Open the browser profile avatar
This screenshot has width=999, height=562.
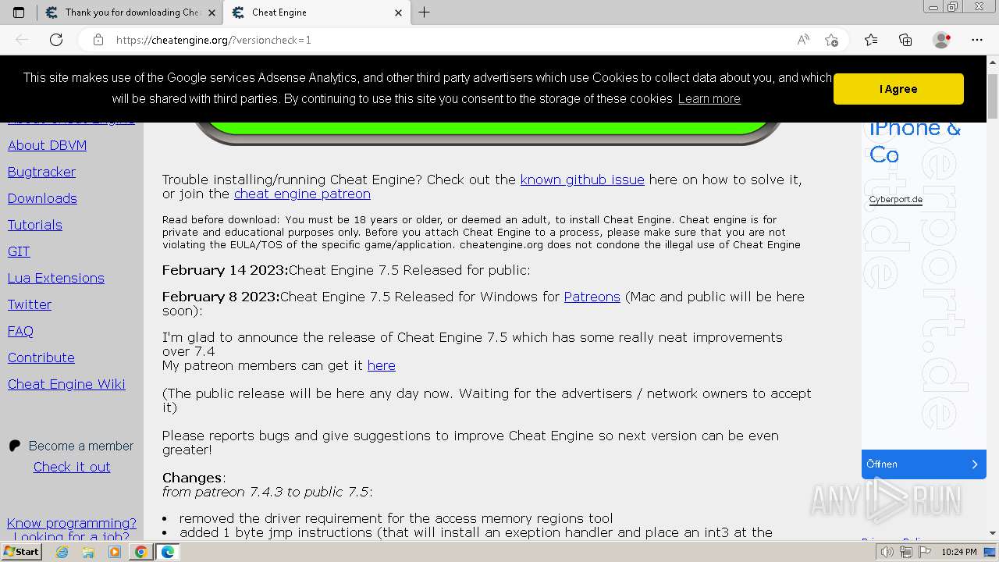coord(942,40)
